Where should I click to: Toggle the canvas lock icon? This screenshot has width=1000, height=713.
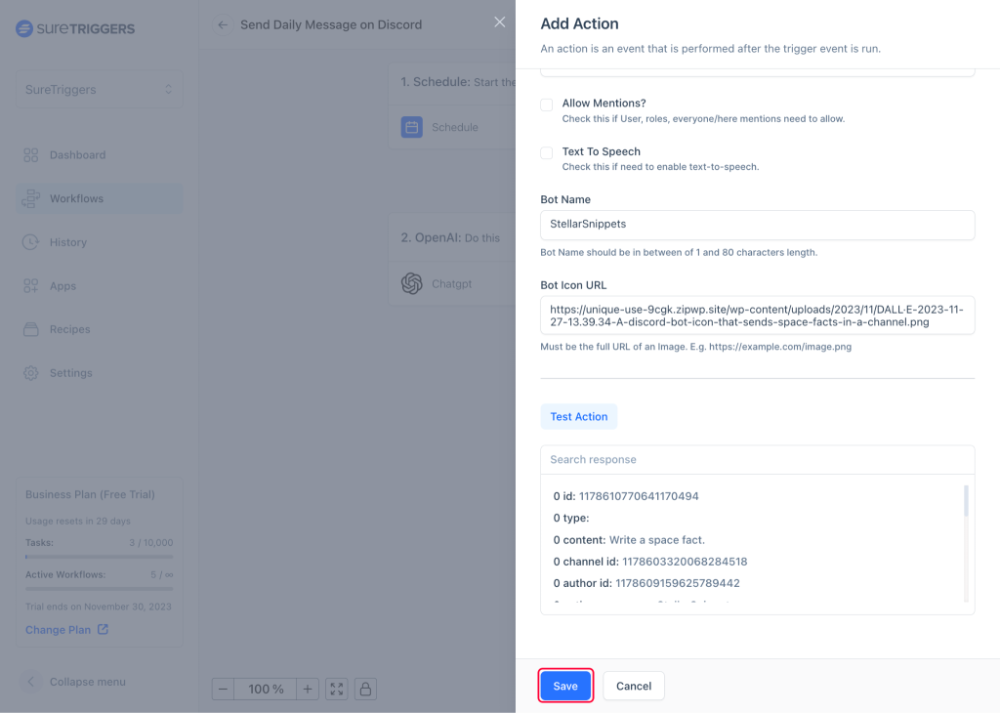click(x=365, y=689)
